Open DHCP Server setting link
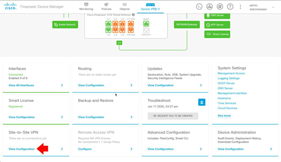Image resolution: width=281 pixels, height=162 pixels. pyautogui.click(x=226, y=83)
